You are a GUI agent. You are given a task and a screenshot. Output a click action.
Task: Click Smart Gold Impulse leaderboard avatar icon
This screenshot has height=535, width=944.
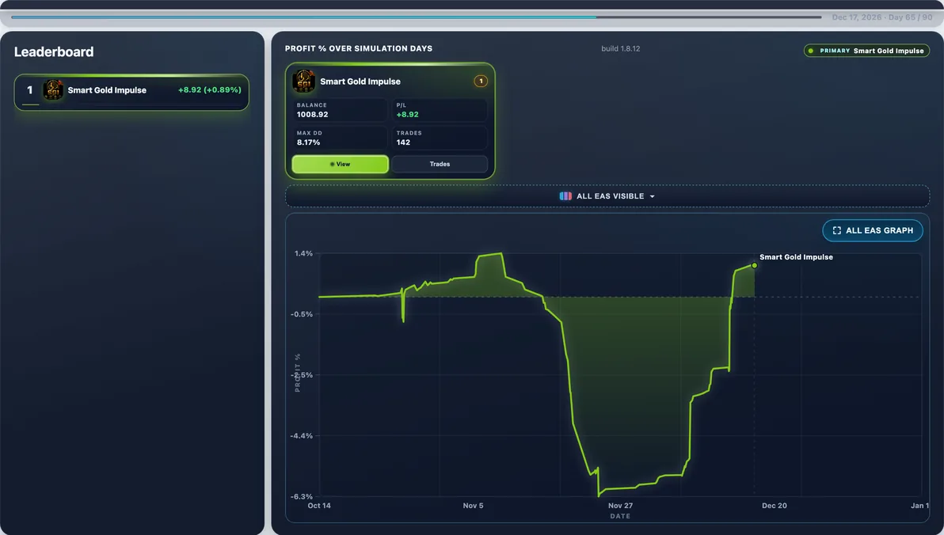coord(53,90)
